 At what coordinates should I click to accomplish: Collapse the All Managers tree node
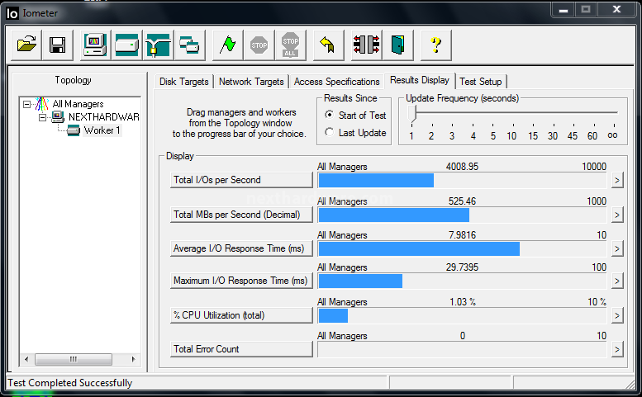[26, 104]
